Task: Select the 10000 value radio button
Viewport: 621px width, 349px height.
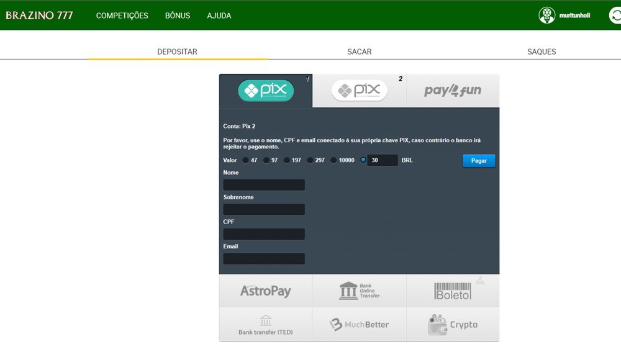Action: (x=333, y=160)
